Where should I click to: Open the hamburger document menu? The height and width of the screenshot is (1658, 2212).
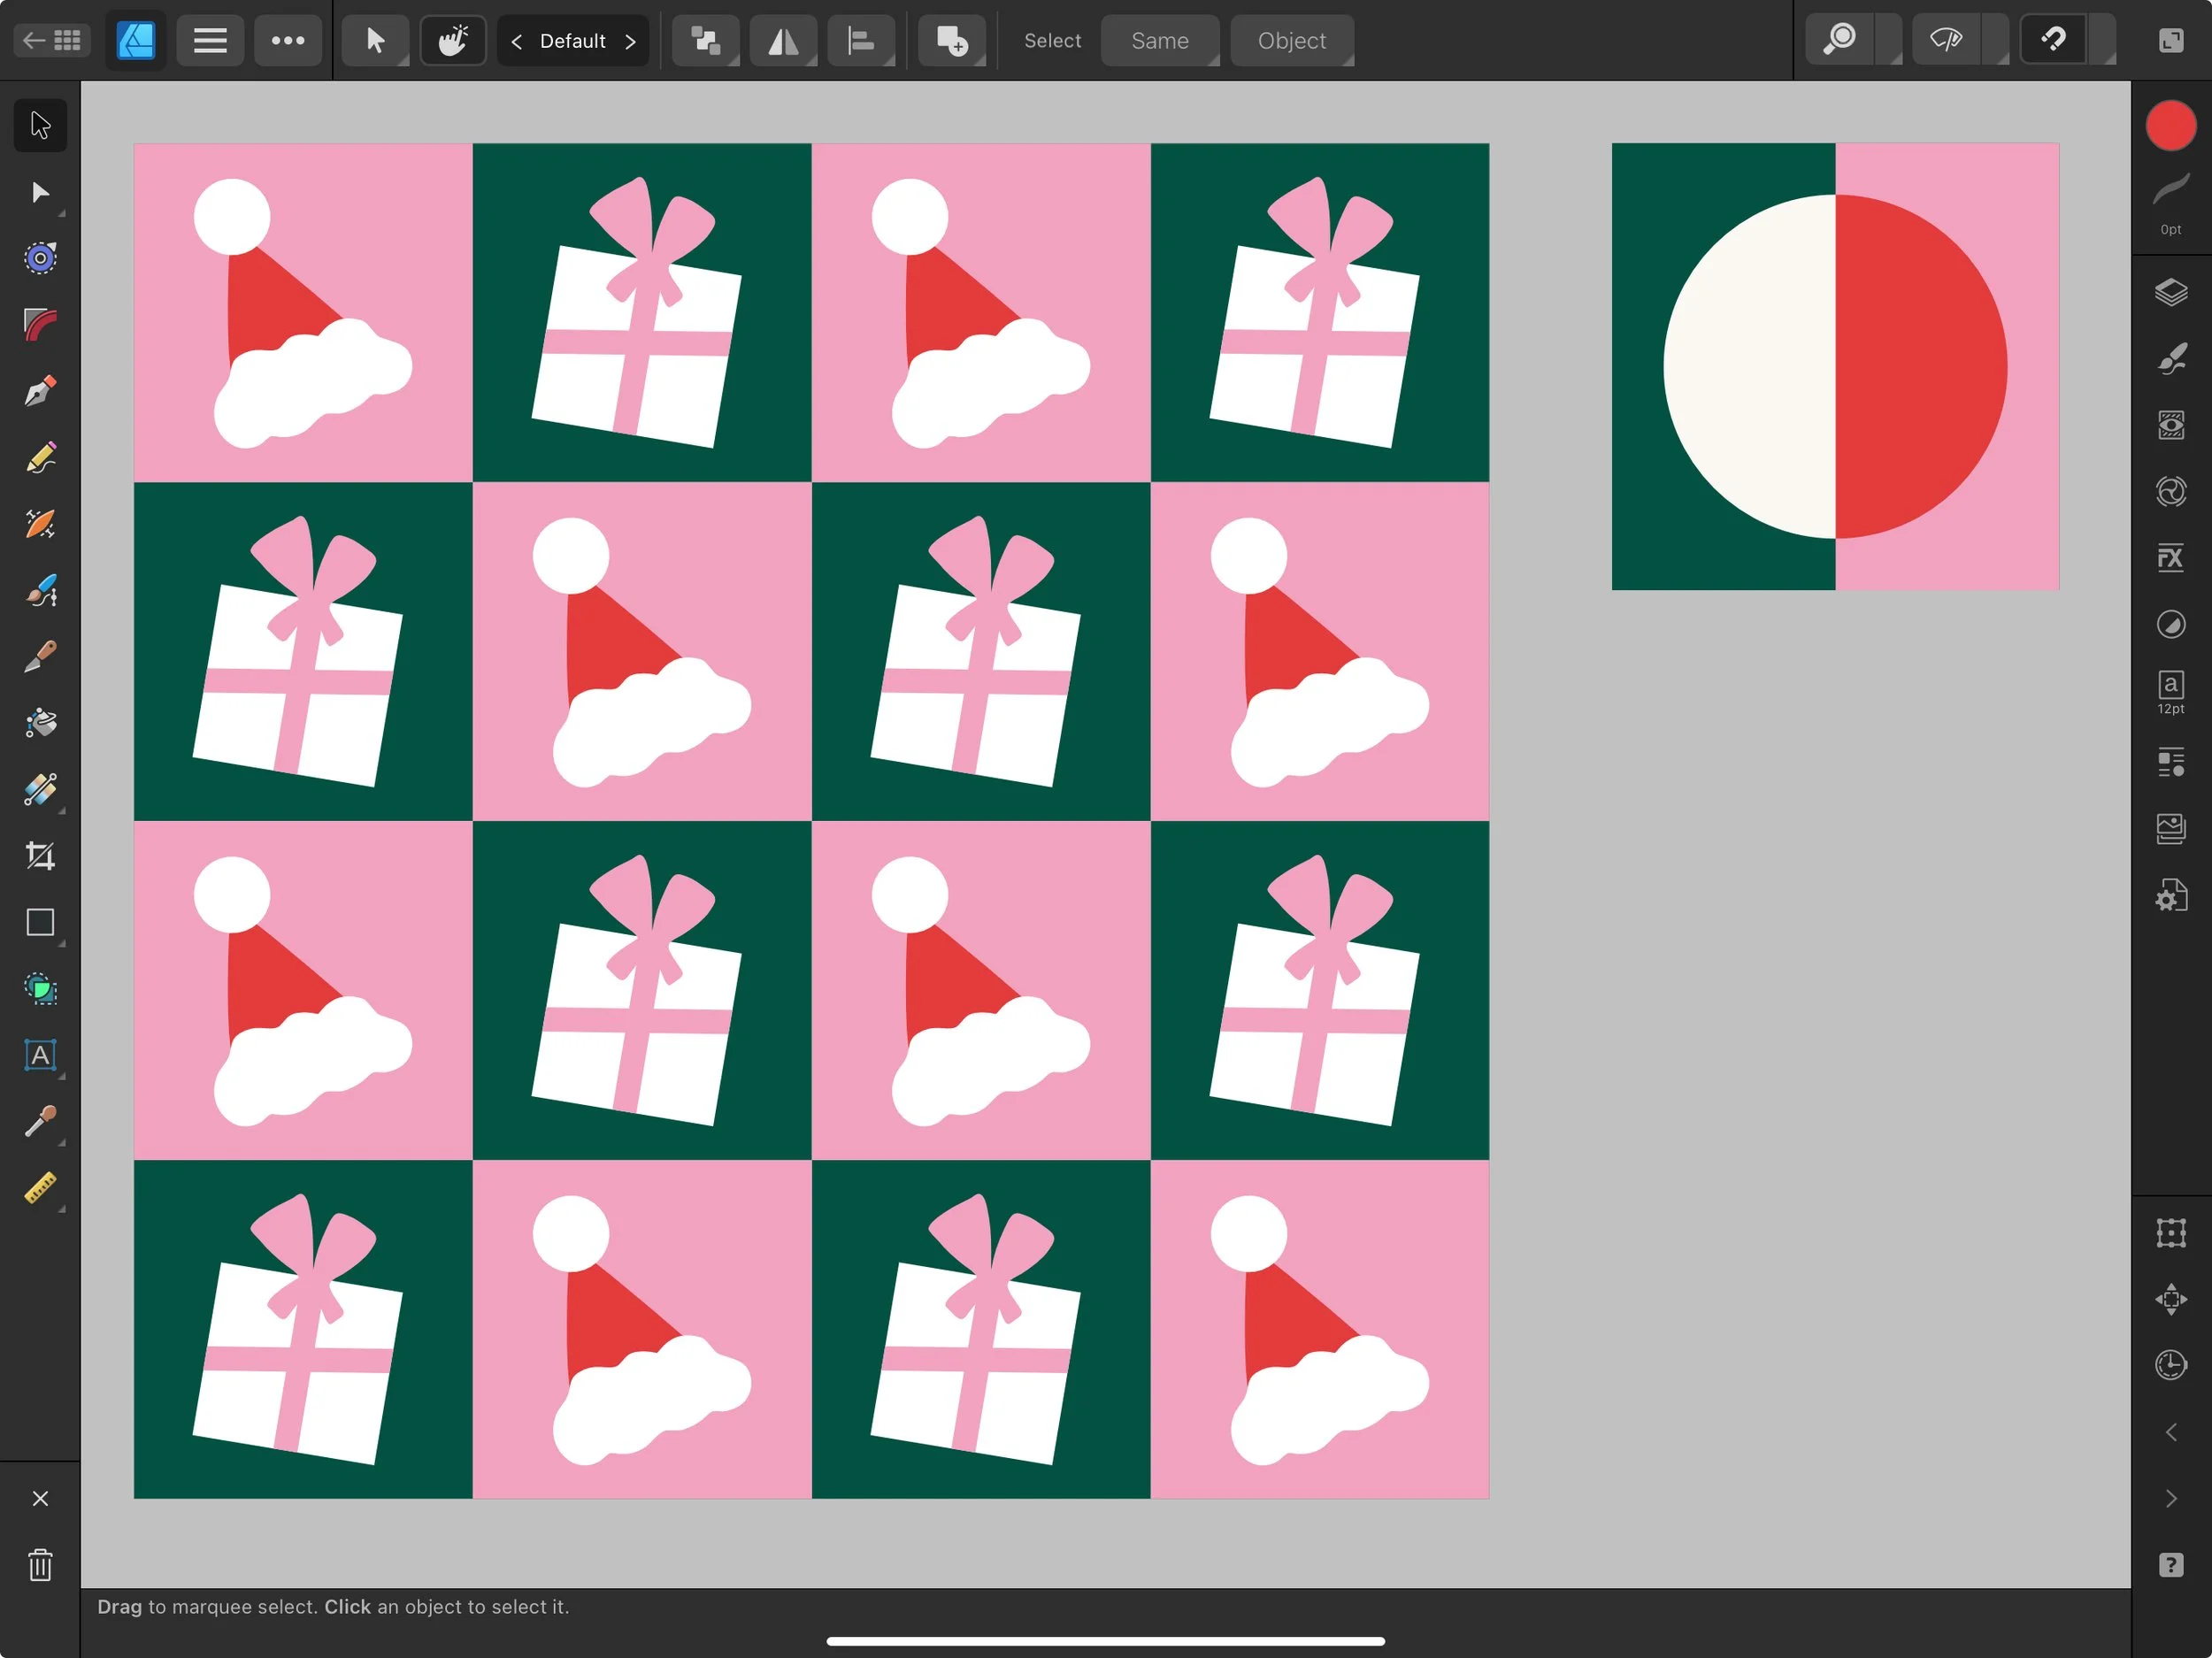[210, 40]
